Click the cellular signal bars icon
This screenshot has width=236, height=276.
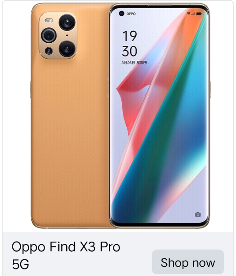[193, 14]
